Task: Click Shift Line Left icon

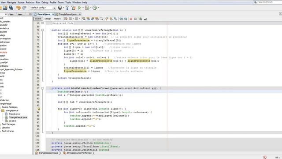Action: [x=121, y=19]
